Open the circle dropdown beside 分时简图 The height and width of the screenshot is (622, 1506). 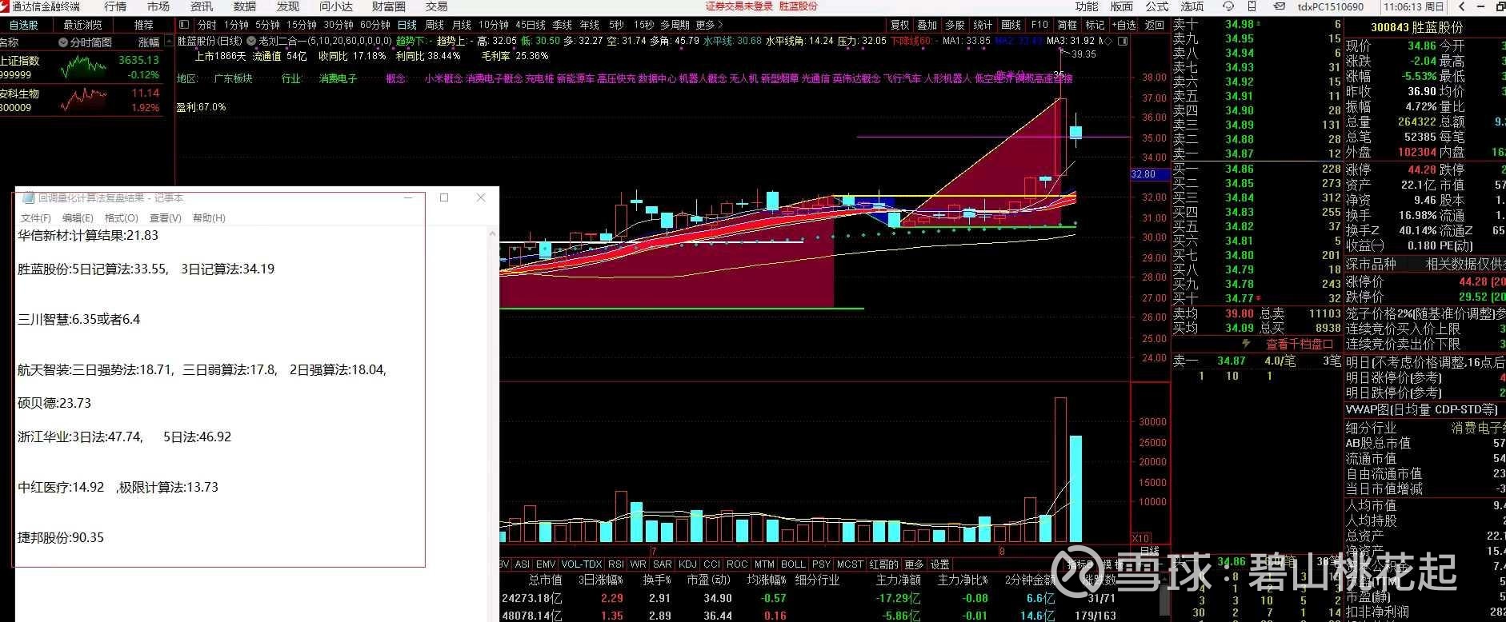(x=63, y=42)
